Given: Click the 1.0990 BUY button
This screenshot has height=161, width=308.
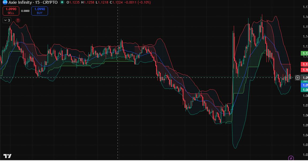Looking at the screenshot, I should point(40,11).
